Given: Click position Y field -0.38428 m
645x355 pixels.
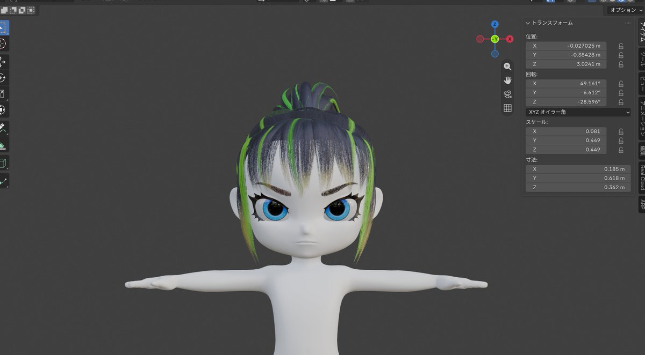Looking at the screenshot, I should [x=566, y=55].
